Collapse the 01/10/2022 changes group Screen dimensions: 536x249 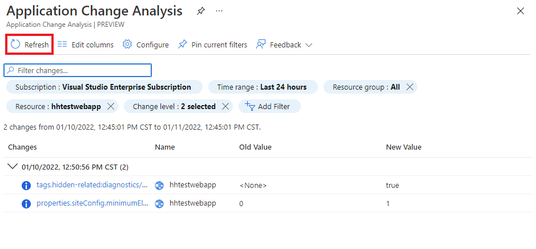click(x=12, y=167)
